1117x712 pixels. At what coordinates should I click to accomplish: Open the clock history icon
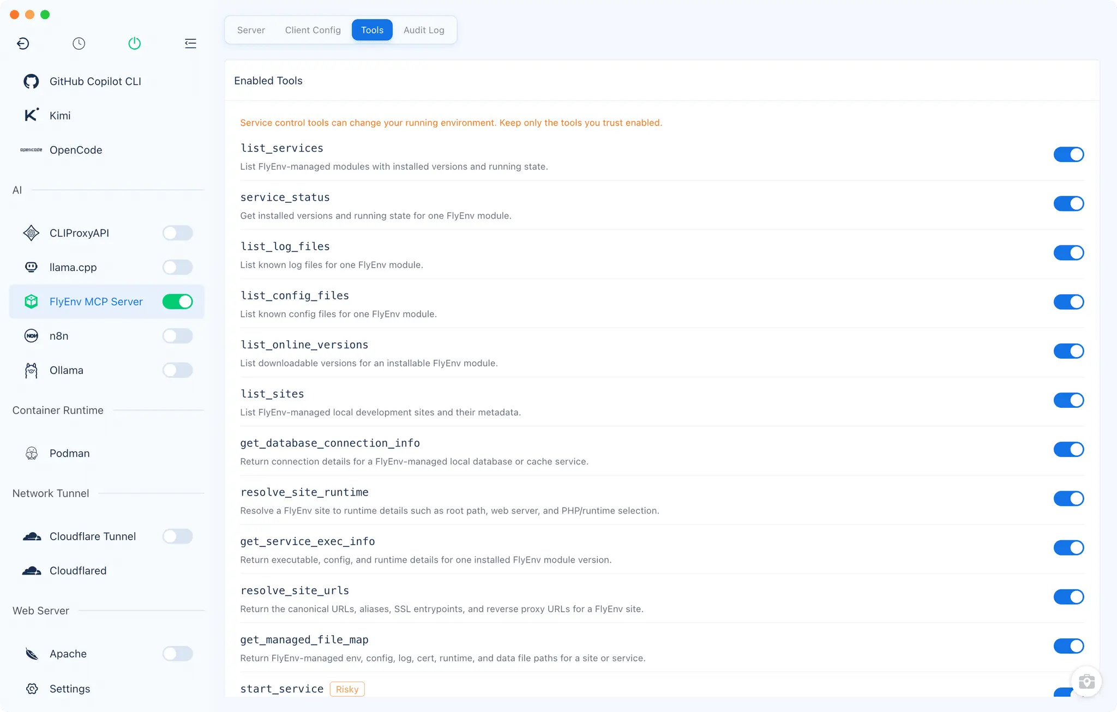(x=79, y=44)
